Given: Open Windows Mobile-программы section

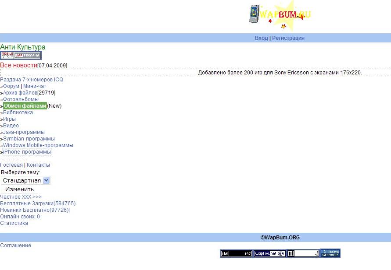Looking at the screenshot, I should coord(38,145).
